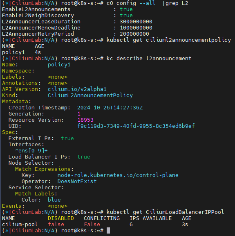235x236 pixels.
Task: Click the CONFLICTING False value
Action: point(92,225)
